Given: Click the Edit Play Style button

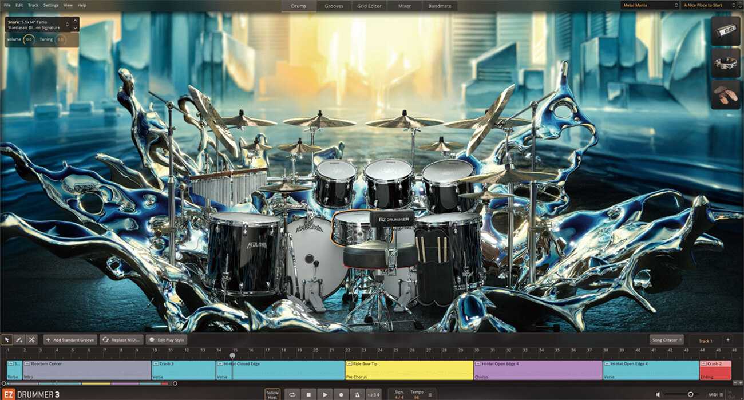Looking at the screenshot, I should click(x=167, y=340).
